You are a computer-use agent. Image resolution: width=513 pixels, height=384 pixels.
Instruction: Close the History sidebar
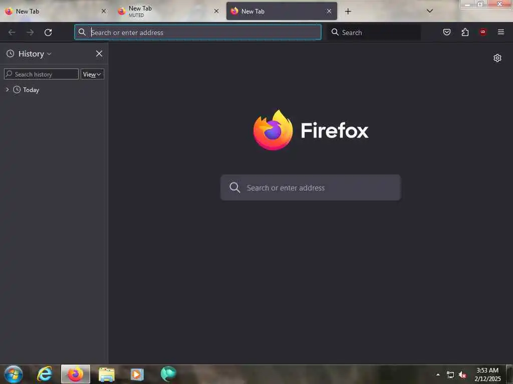coord(99,53)
